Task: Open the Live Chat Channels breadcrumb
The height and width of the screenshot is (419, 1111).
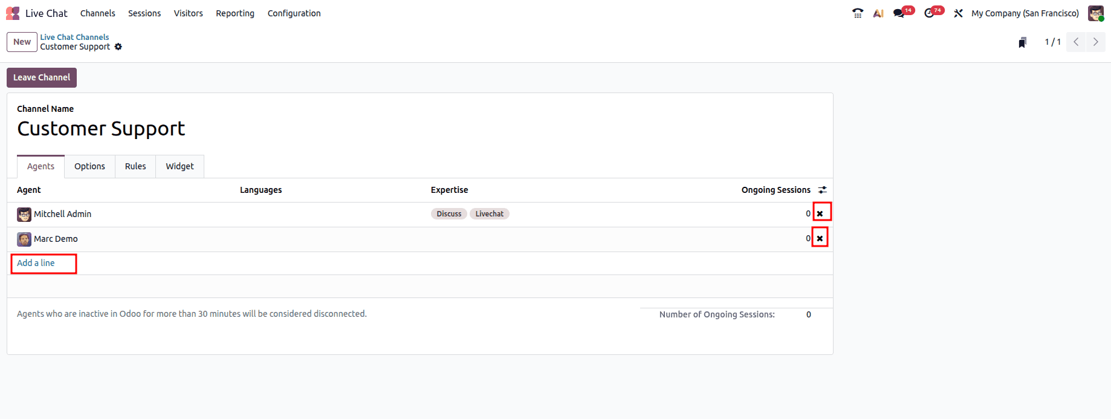Action: pyautogui.click(x=75, y=37)
